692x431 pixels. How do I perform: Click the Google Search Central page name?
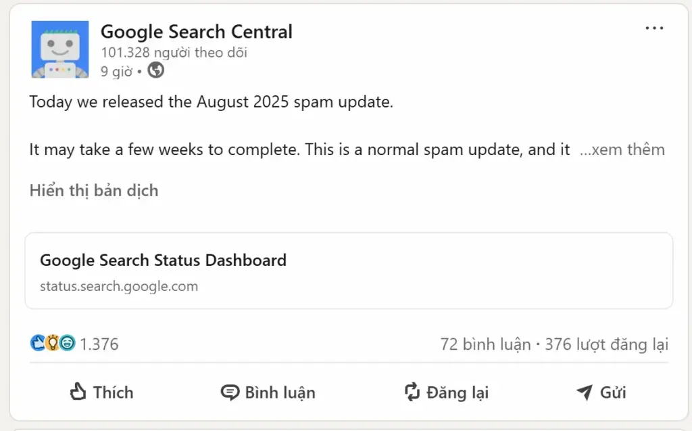click(x=196, y=31)
